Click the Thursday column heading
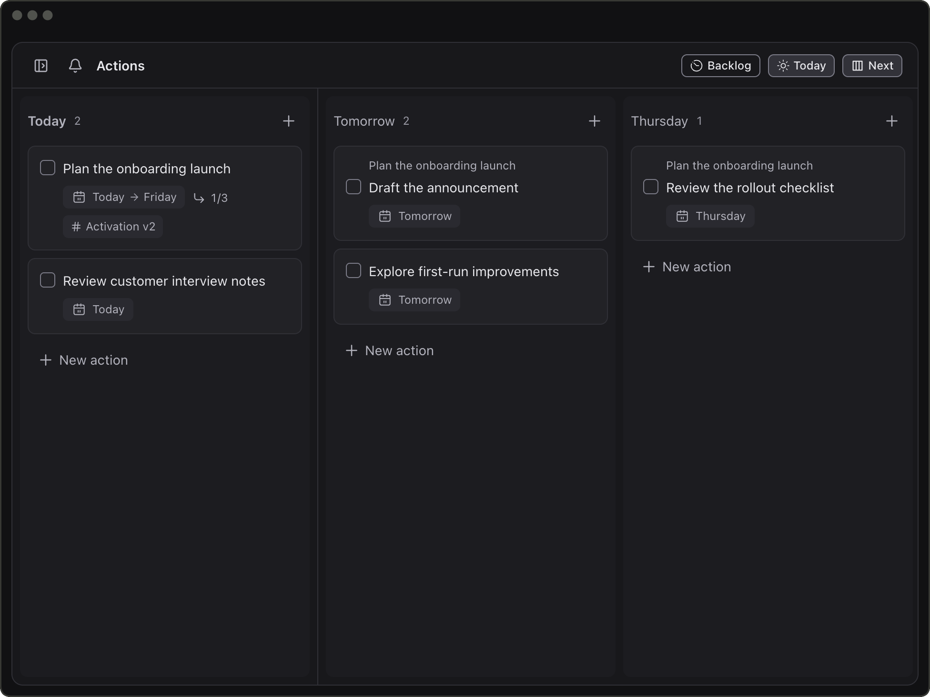Image resolution: width=930 pixels, height=697 pixels. pos(659,121)
